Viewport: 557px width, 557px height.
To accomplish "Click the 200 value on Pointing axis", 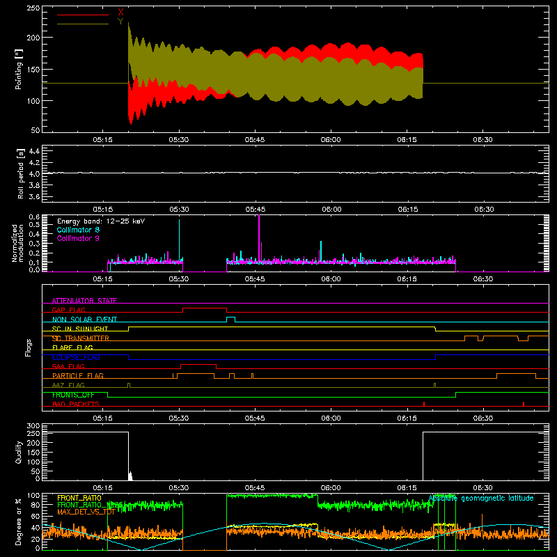I will [33, 38].
